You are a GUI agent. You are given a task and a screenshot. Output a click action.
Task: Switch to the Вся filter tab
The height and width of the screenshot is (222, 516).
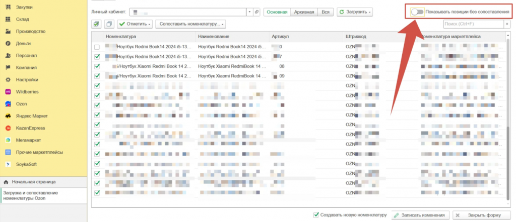[x=326, y=12]
